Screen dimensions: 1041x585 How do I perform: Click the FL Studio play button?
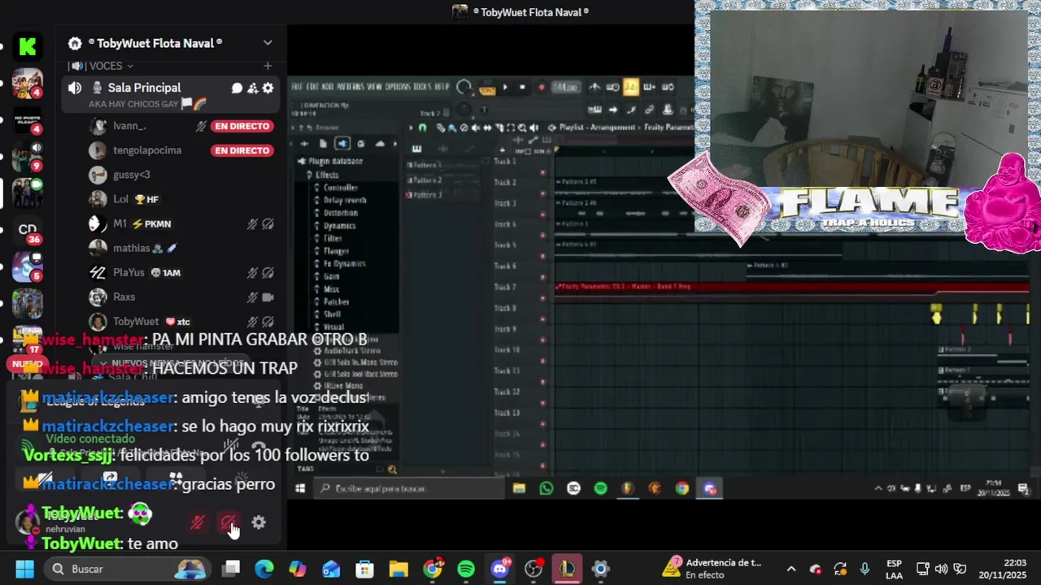[504, 88]
